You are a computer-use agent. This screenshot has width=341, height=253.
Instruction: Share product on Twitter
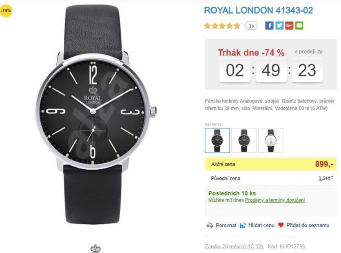279,26
